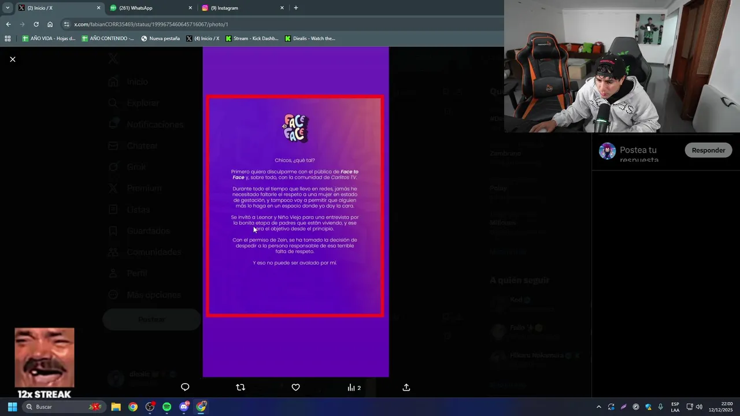
Task: Click the microphone icon in system tray
Action: pos(660,407)
